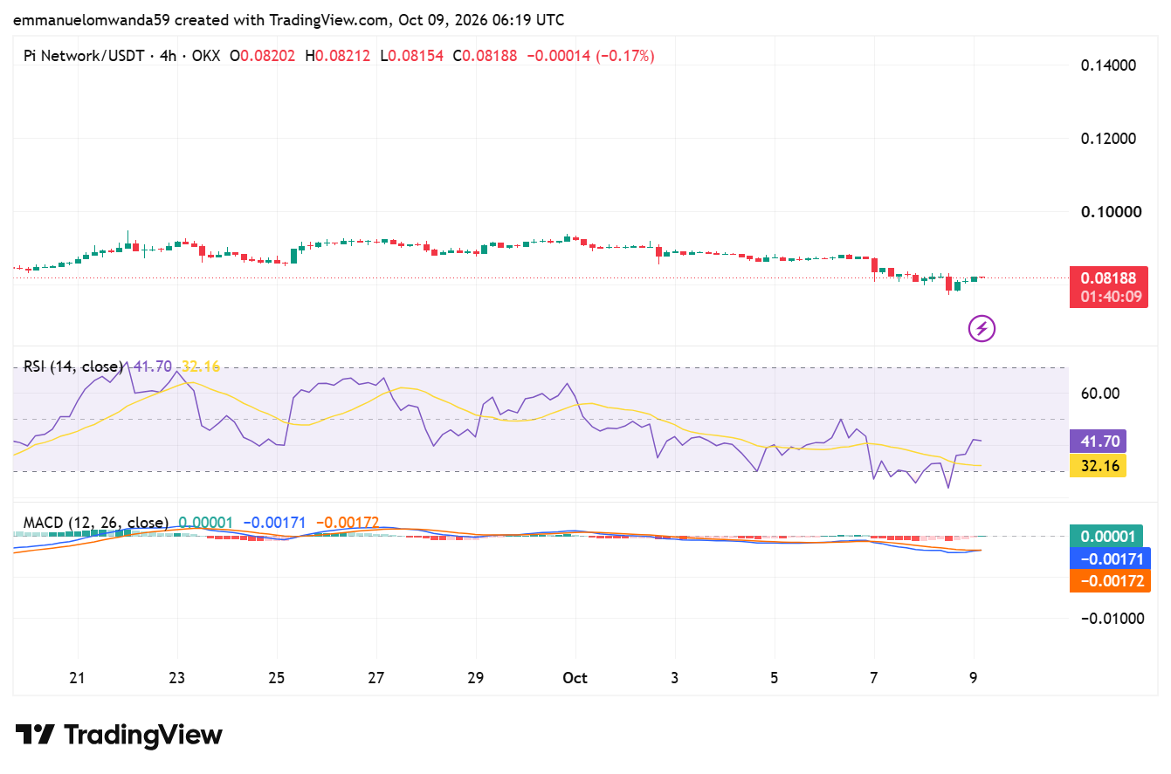Click the 29 date on time axis
1171x774 pixels.
pyautogui.click(x=476, y=678)
